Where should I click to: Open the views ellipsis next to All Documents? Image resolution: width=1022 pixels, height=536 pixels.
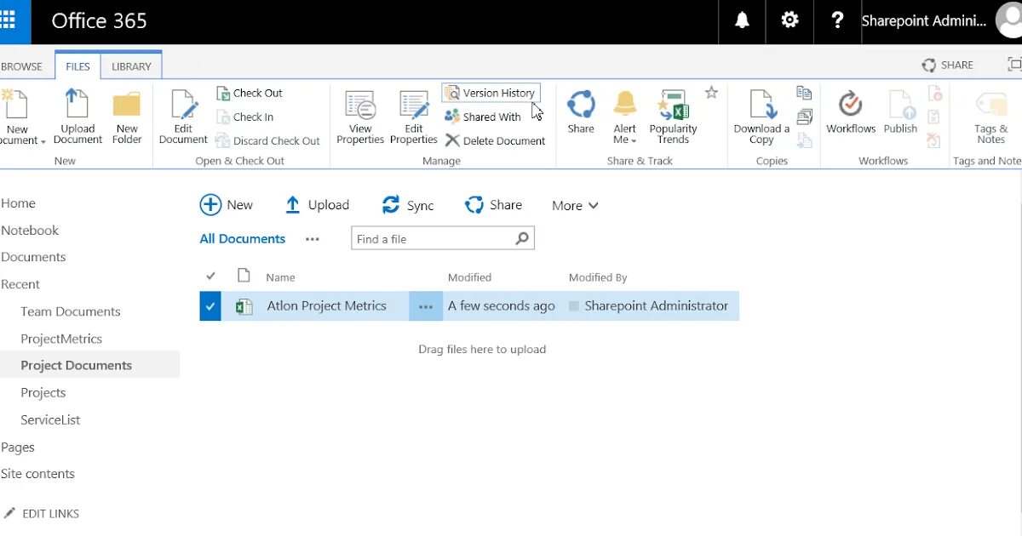313,239
